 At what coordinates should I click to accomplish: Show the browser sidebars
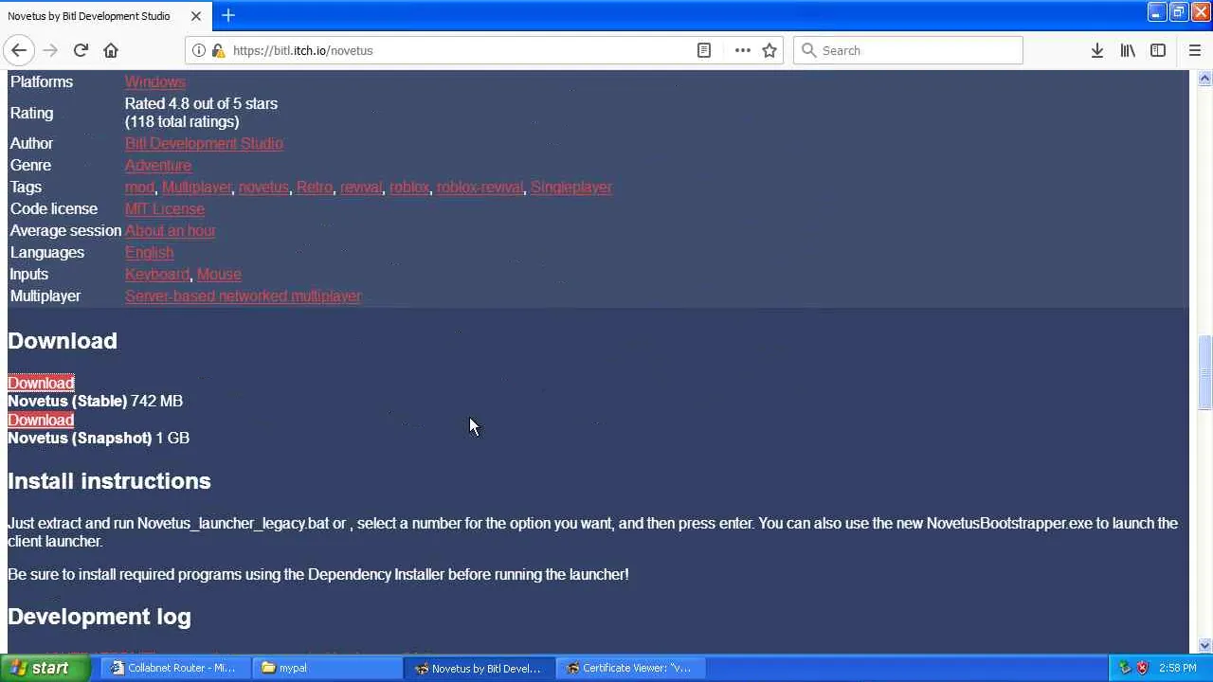coord(1158,50)
